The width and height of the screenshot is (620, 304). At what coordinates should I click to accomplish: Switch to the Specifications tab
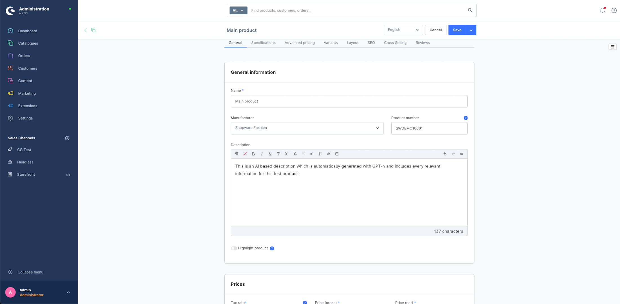tap(263, 43)
